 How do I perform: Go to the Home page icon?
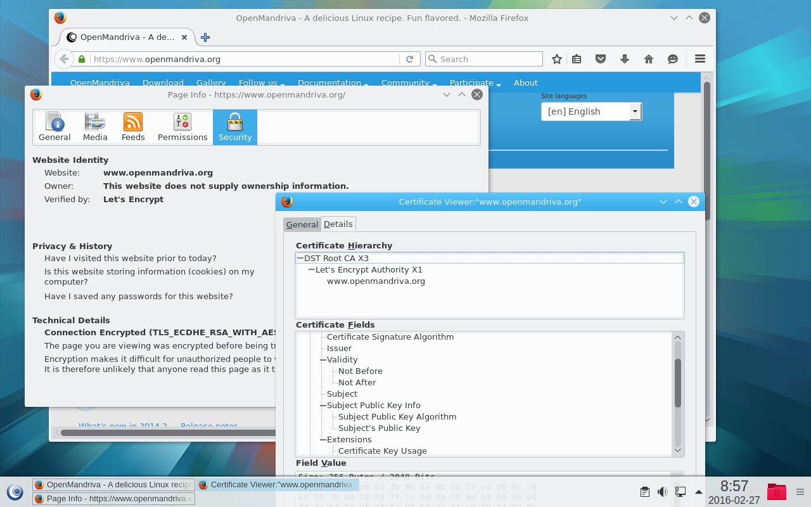pos(649,59)
